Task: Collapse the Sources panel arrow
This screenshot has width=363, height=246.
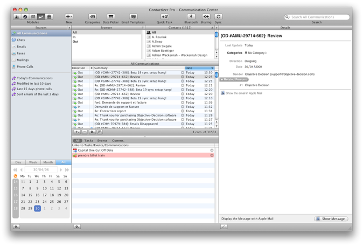Action: (69, 28)
